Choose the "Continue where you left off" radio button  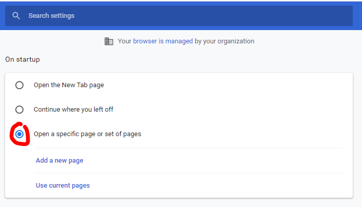(x=19, y=110)
